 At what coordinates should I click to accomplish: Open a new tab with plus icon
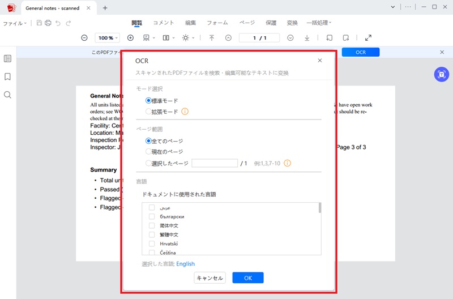tap(105, 8)
